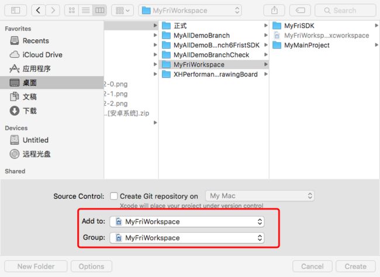Open iCloud Drive in the sidebar
This screenshot has width=380, height=277.
52,55
